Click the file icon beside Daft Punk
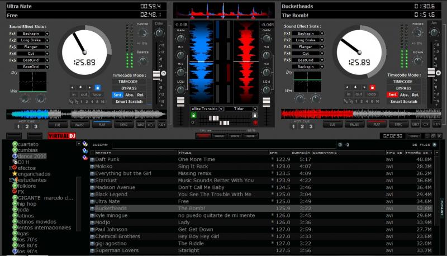The image size is (447, 256). tap(92, 160)
